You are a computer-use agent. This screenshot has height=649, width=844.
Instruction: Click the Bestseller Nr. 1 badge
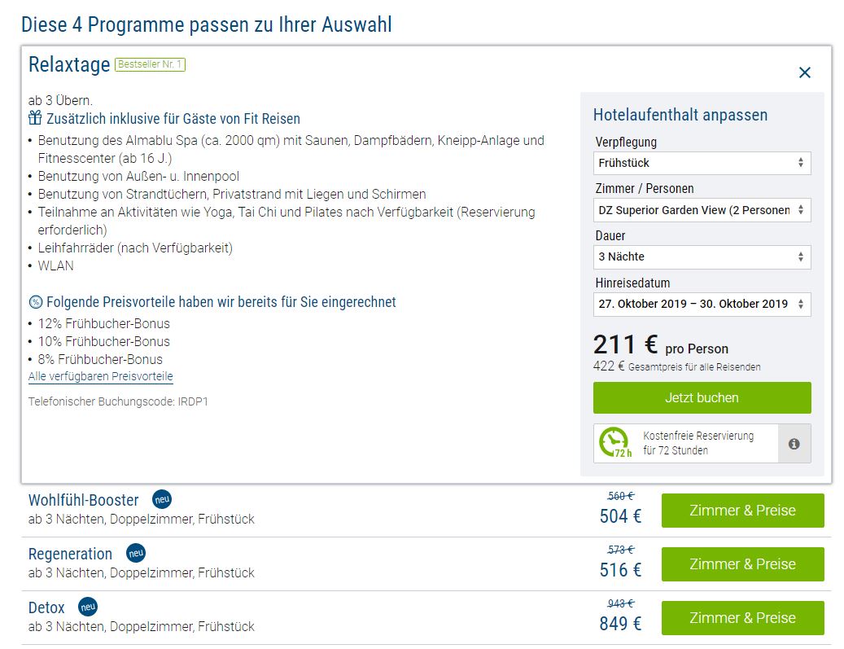tap(150, 64)
